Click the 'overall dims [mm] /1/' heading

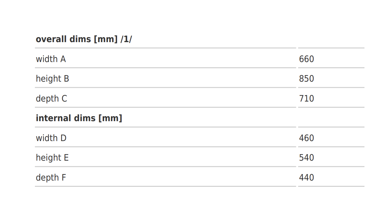[84, 39]
